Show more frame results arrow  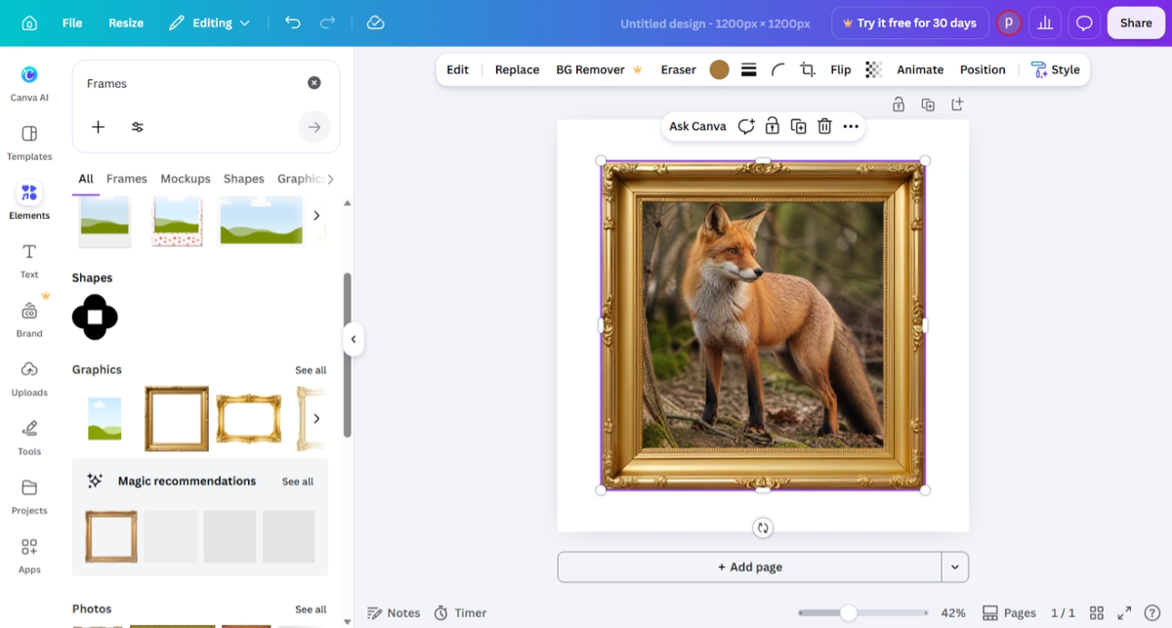[315, 215]
